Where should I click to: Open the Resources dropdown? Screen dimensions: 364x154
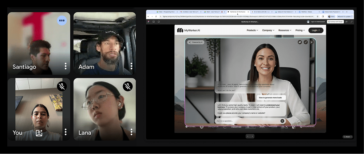click(x=285, y=30)
